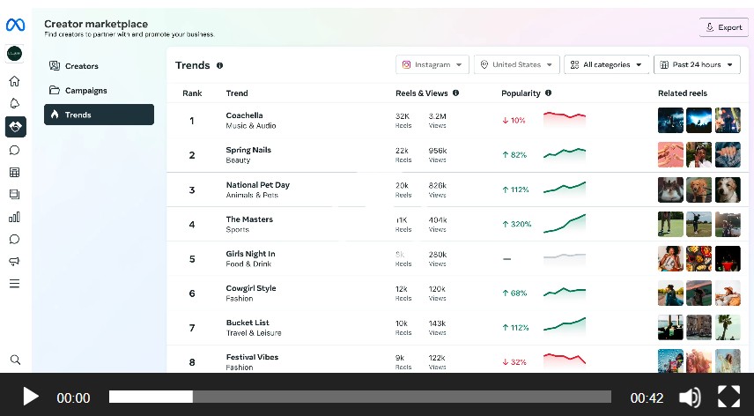Open the United States location dropdown
754x416 pixels.
pyautogui.click(x=517, y=64)
